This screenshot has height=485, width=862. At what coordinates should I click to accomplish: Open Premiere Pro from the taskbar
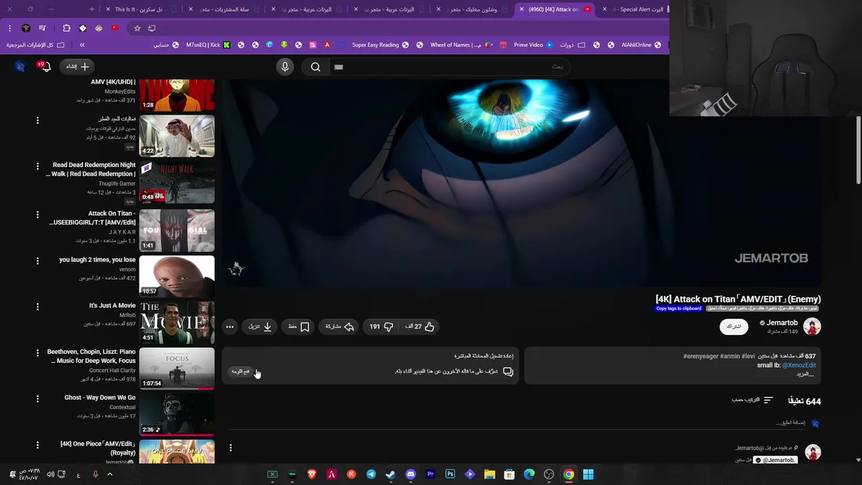(430, 474)
